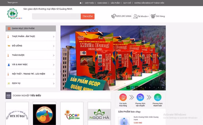Open the Giỏ hàng cart link
The image size is (203, 125).
pyautogui.click(x=160, y=16)
